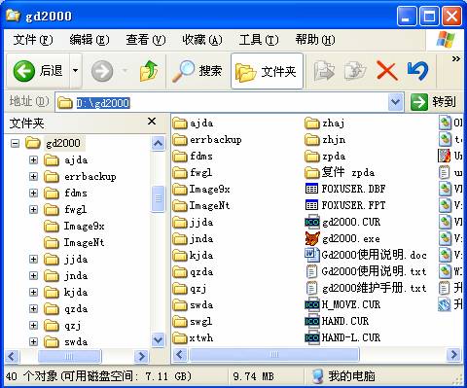The width and height of the screenshot is (467, 388).
Task: Select ImageNt folder in tree
Action: pos(74,242)
